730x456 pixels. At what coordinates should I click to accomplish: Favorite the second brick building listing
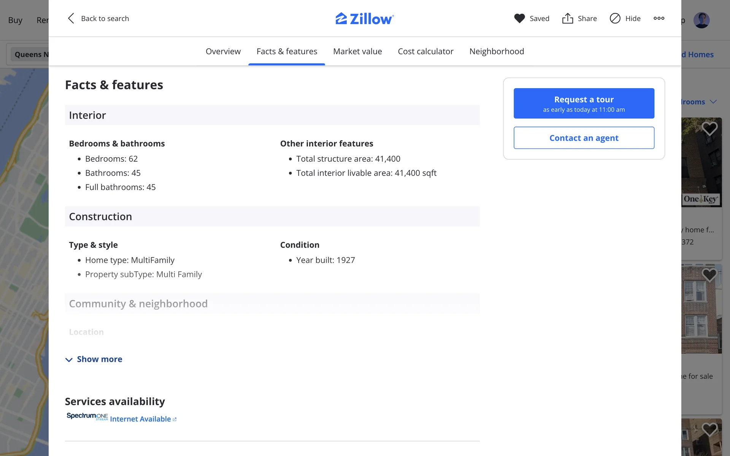709,275
